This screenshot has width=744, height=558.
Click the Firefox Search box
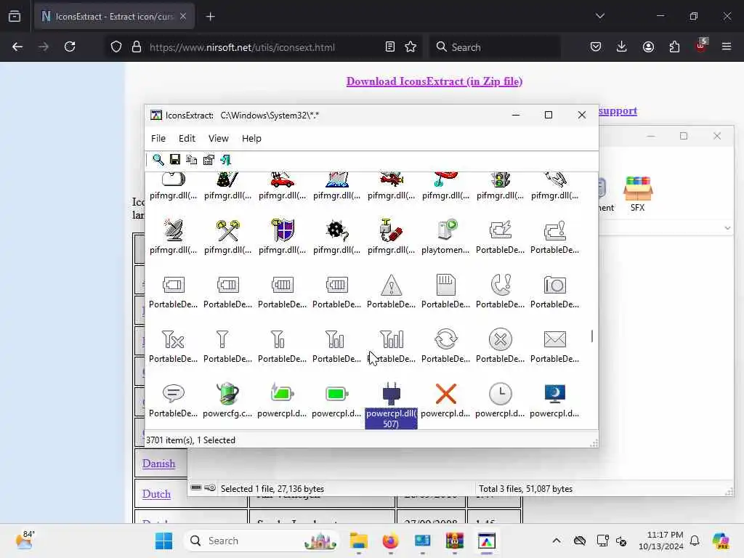[495, 47]
